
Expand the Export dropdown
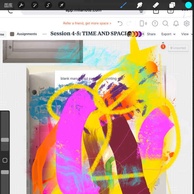click(168, 34)
